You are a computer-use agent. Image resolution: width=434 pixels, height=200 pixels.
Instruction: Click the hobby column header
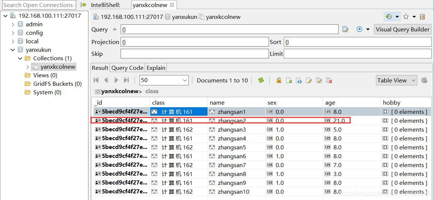406,103
